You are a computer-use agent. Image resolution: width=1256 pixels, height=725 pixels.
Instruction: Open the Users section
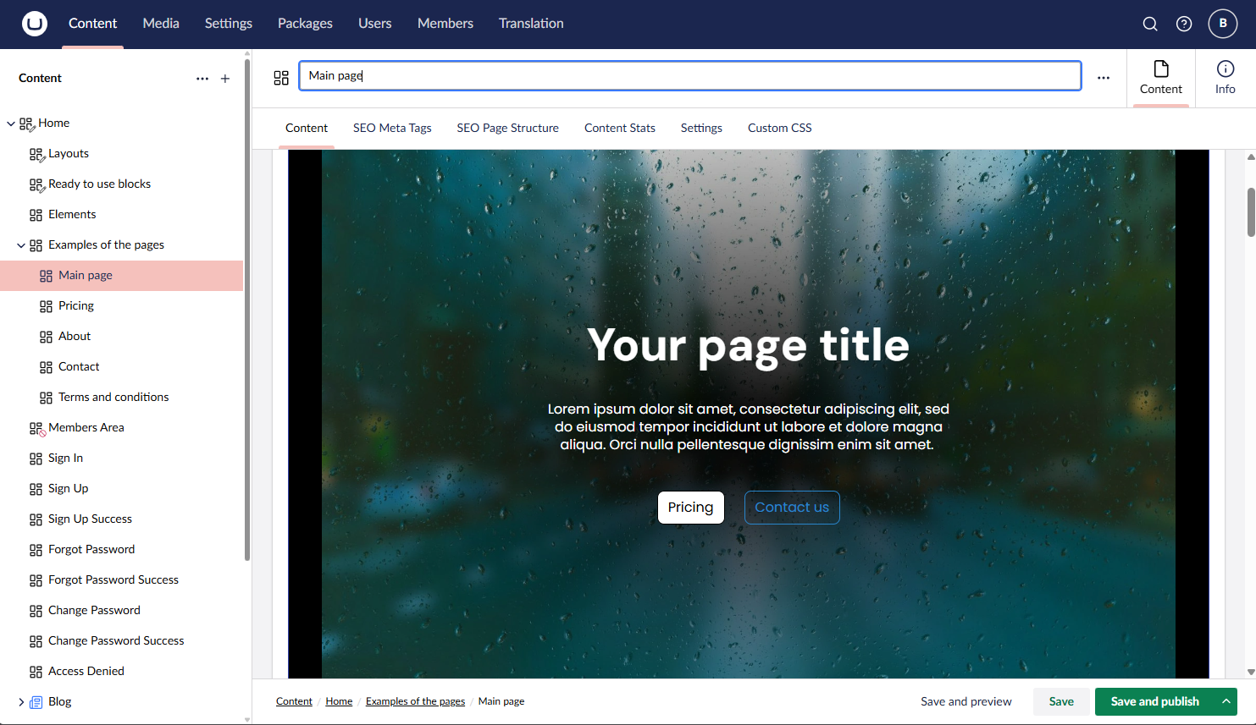pyautogui.click(x=375, y=24)
